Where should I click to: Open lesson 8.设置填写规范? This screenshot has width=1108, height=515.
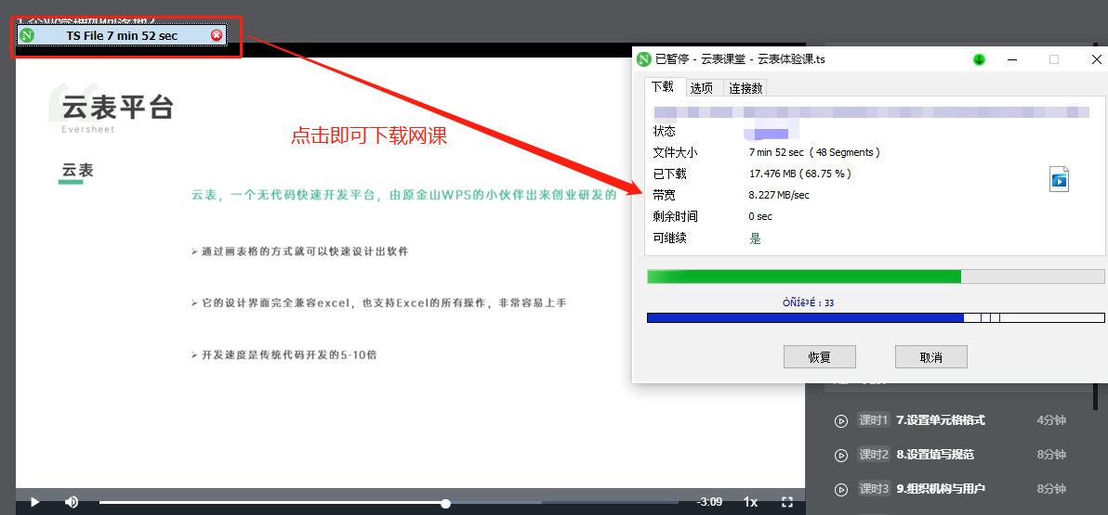tap(935, 455)
